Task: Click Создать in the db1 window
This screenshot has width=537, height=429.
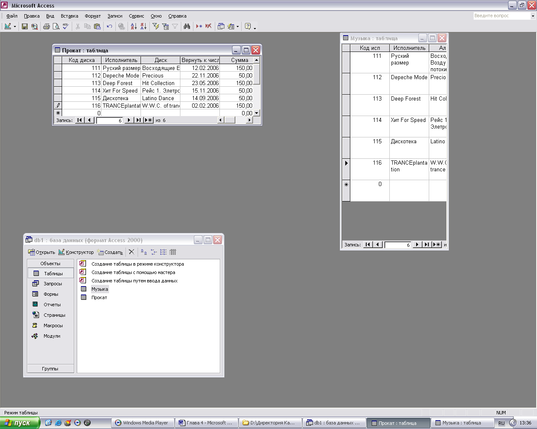Action: point(110,252)
